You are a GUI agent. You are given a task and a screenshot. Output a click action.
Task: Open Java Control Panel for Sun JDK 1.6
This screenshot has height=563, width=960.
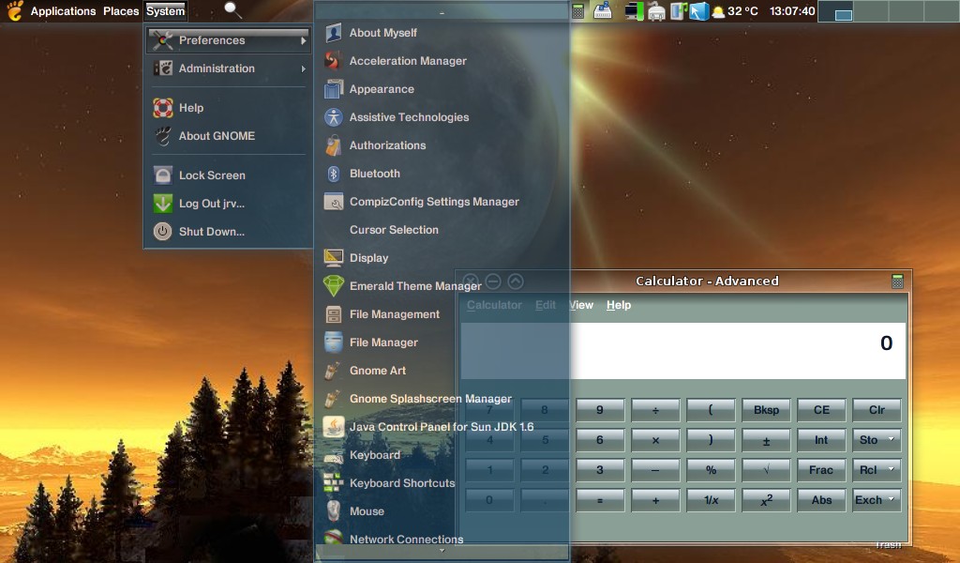pyautogui.click(x=441, y=427)
